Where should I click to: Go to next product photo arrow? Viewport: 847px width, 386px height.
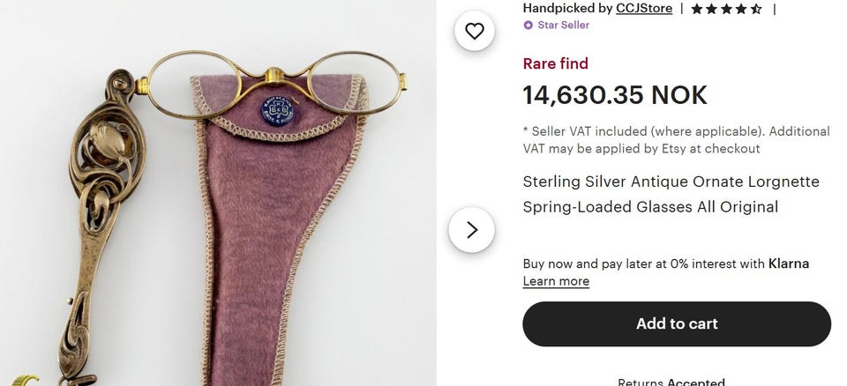click(x=472, y=230)
